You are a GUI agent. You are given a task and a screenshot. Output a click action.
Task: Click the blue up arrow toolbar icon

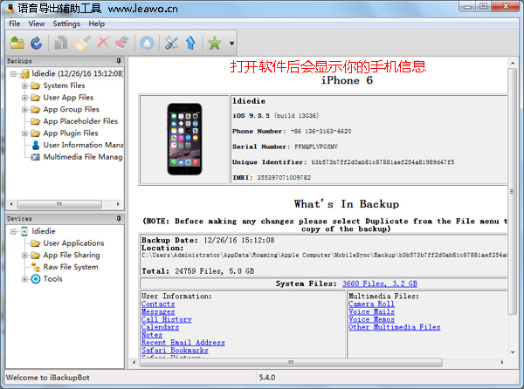[190, 43]
